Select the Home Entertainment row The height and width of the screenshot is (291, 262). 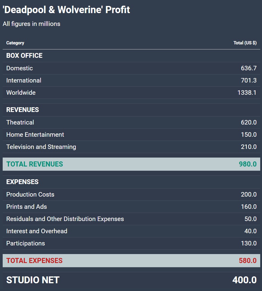(x=131, y=135)
